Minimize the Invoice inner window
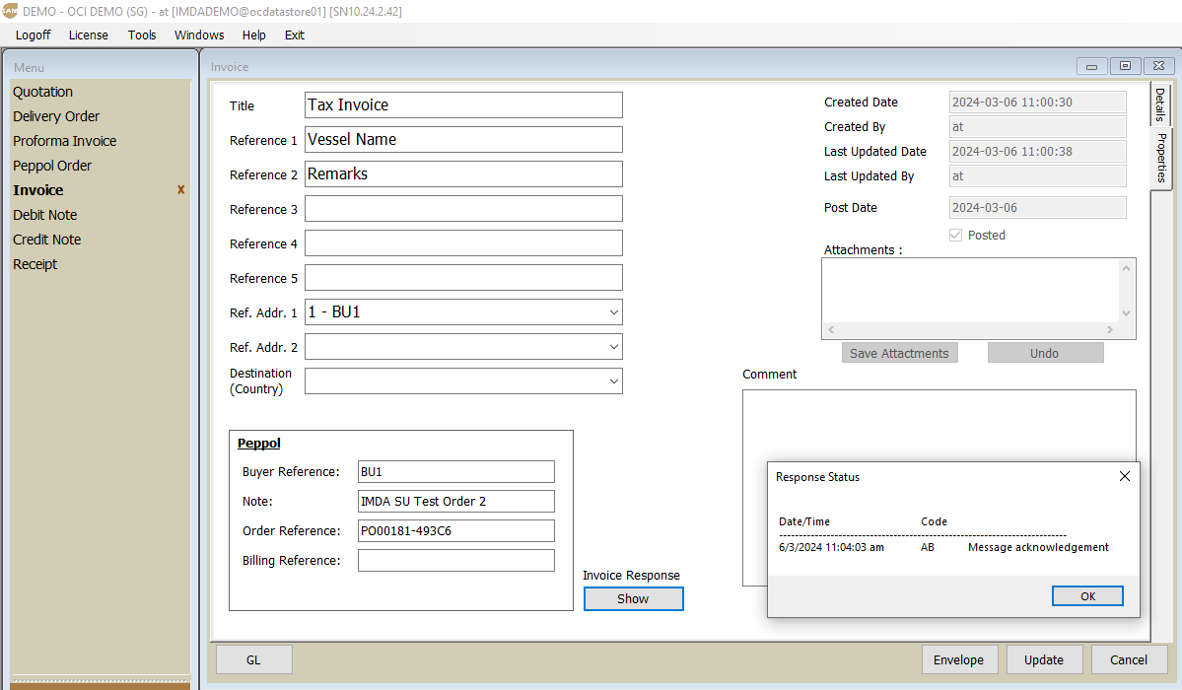This screenshot has height=690, width=1182. [x=1091, y=66]
